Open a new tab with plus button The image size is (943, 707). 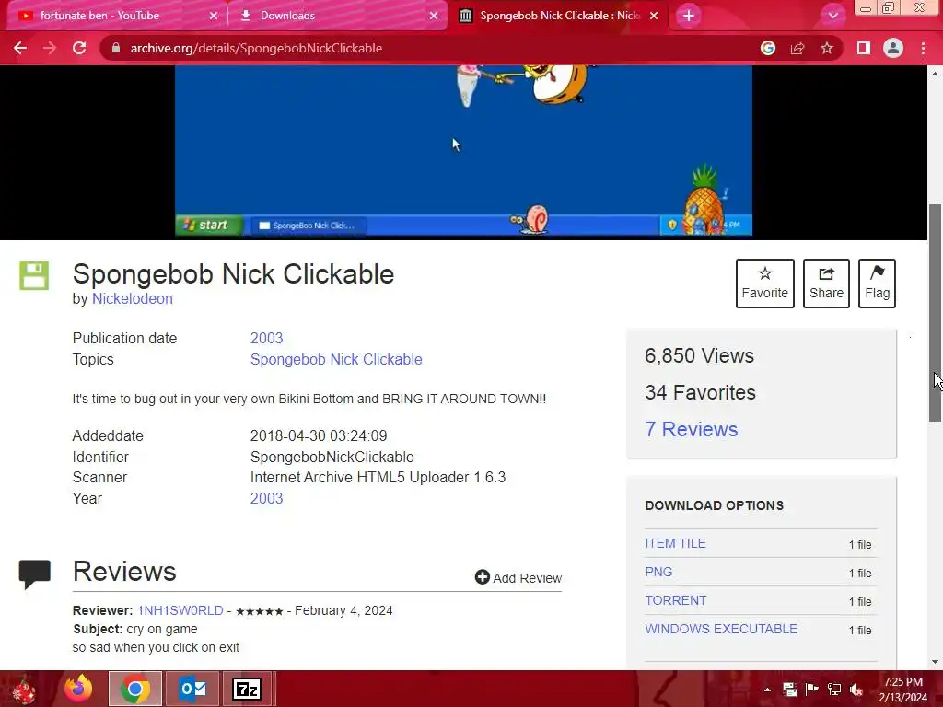tap(689, 16)
